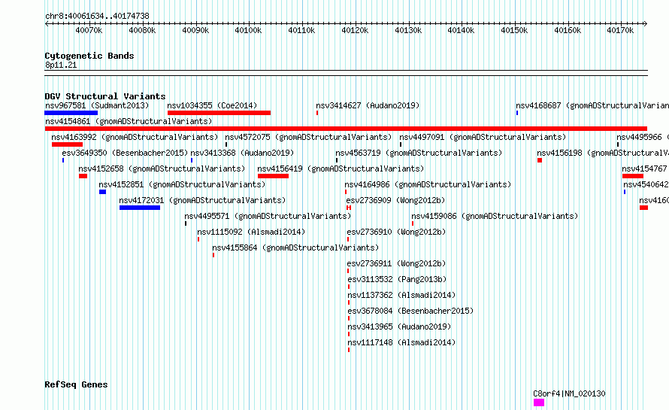Viewport: 669px width, 410px height.
Task: Click nsv4495571 variant label
Action: pyautogui.click(x=268, y=216)
